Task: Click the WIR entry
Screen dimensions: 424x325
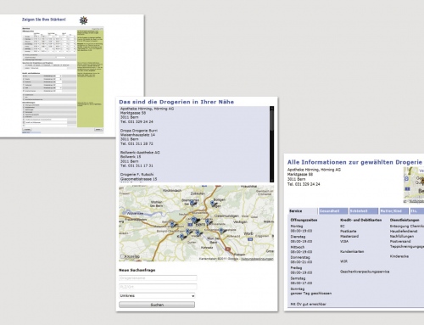Action: point(343,261)
